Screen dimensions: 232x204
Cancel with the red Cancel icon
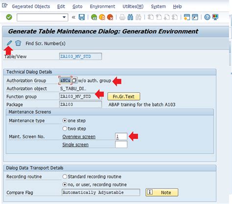(x=110, y=17)
